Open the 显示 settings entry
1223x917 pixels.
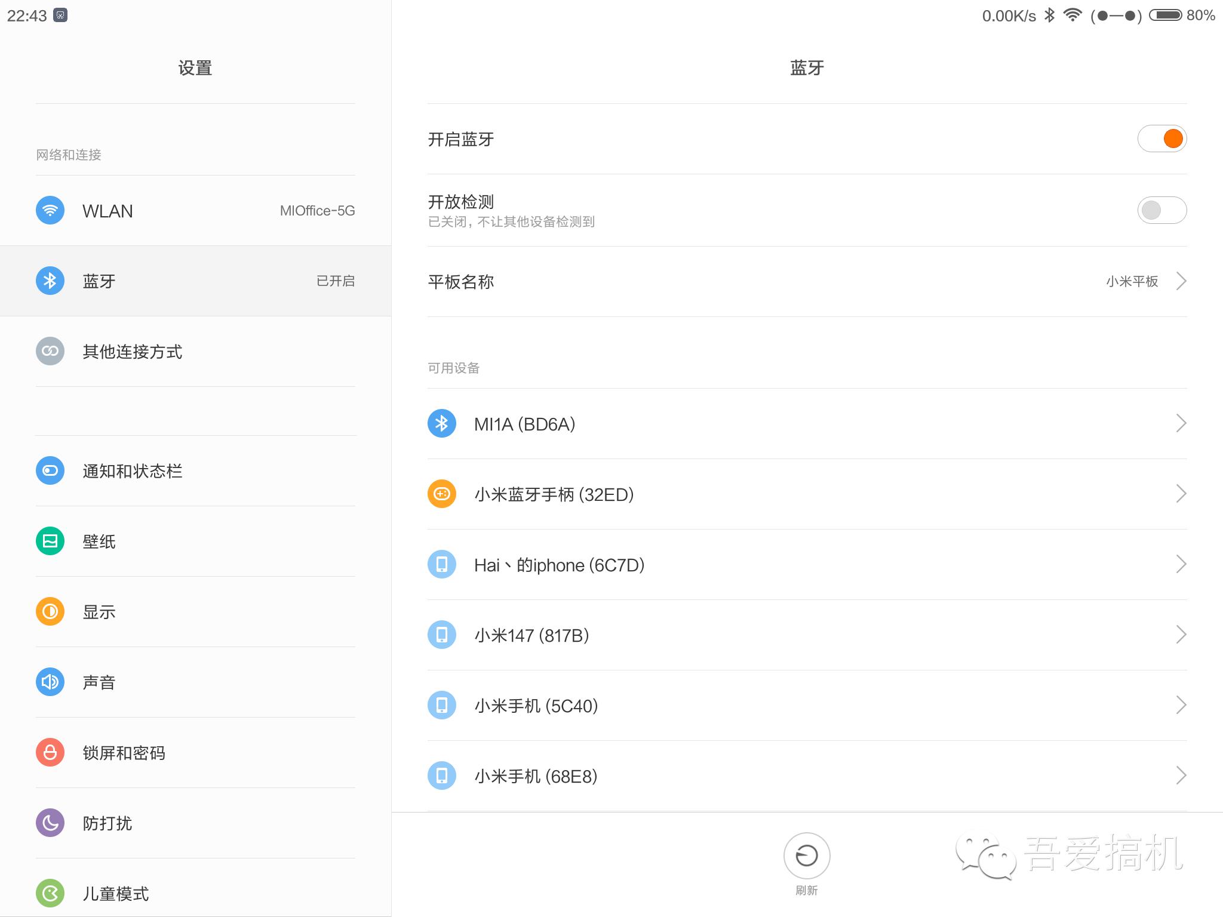pos(99,612)
